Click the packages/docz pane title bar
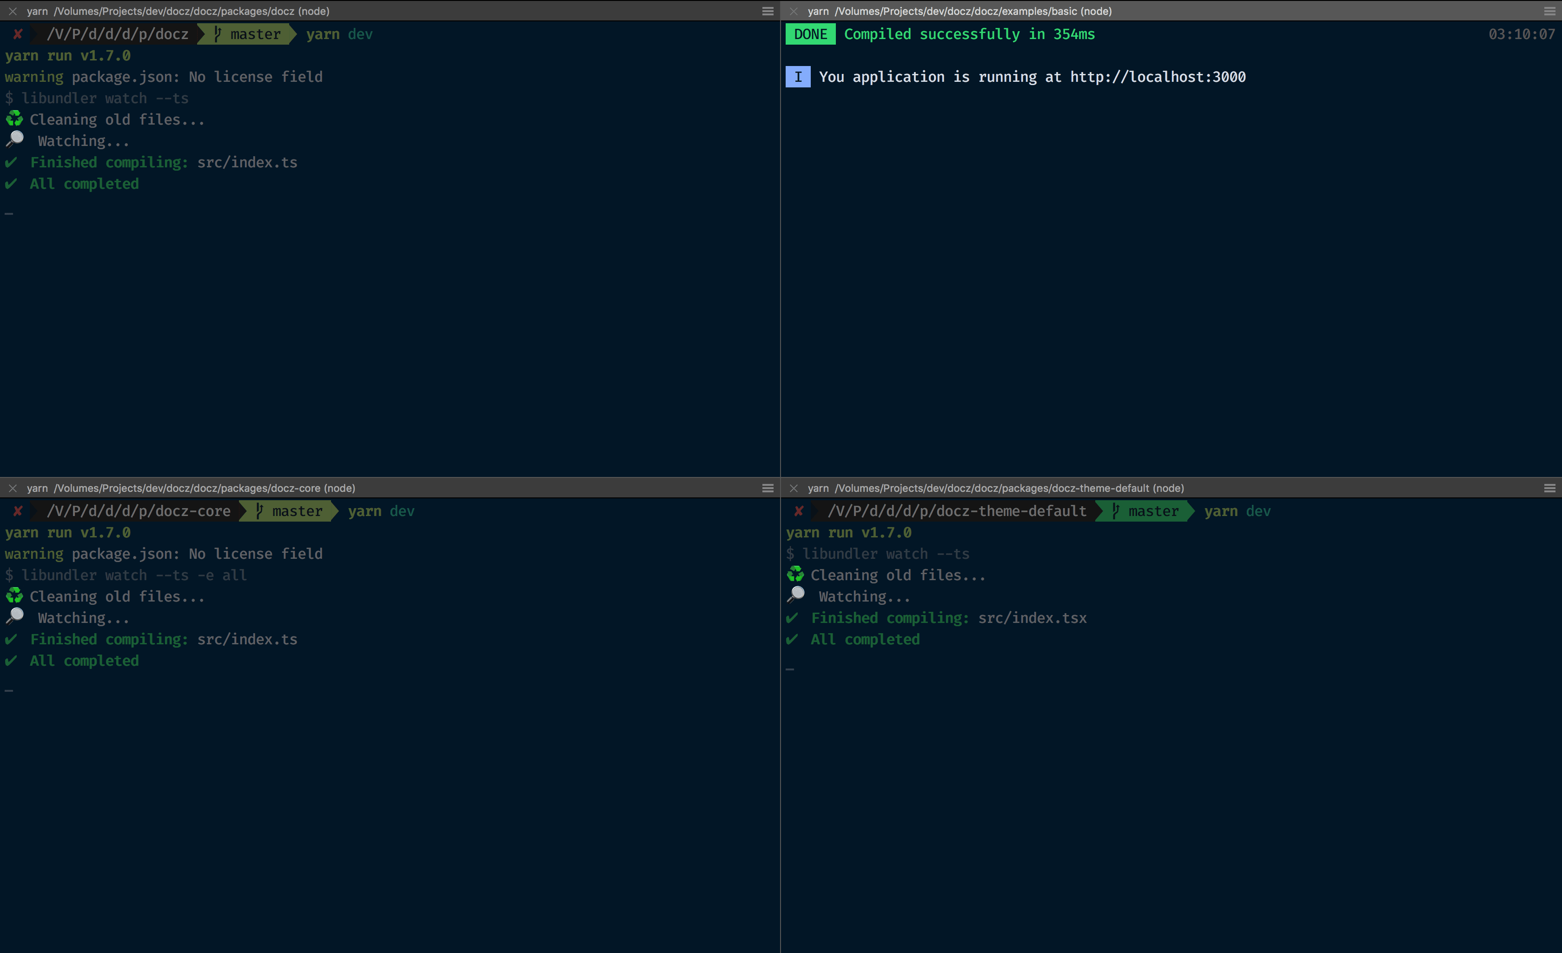 [x=178, y=12]
